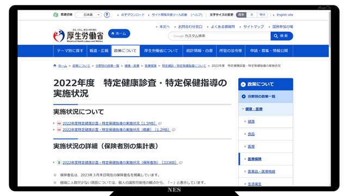Open sidebar 分野別の政策一覧

[266, 97]
